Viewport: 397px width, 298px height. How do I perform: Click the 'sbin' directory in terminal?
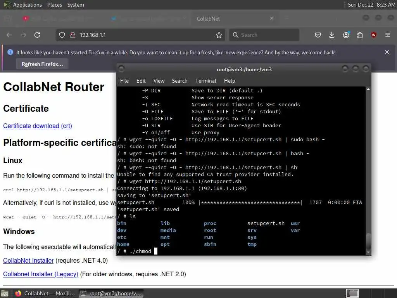pos(210,244)
